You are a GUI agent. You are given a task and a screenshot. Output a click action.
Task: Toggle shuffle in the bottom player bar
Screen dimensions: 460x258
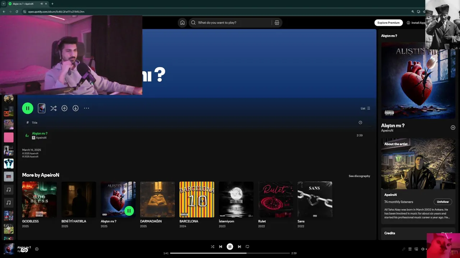[212, 247]
